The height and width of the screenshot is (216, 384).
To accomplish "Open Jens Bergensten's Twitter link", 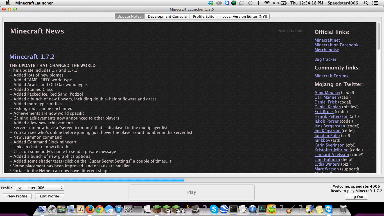I will click(330, 126).
